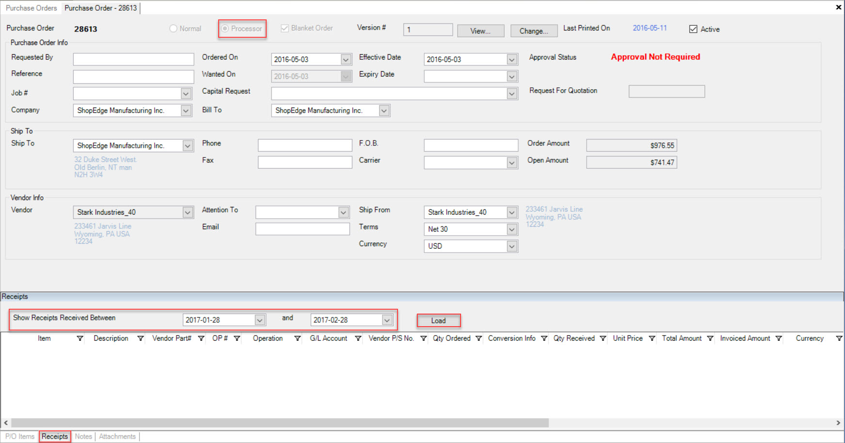Click Qty Ordered filter funnel icon
845x443 pixels.
(x=478, y=338)
